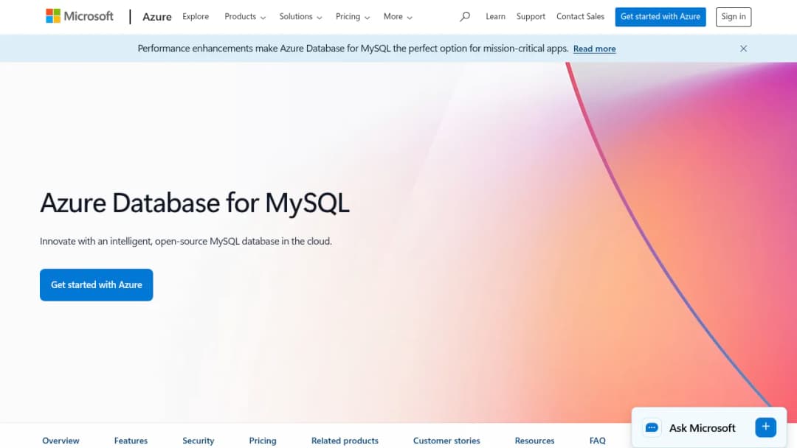Click the Ask Microsoft label
797x448 pixels.
point(702,427)
